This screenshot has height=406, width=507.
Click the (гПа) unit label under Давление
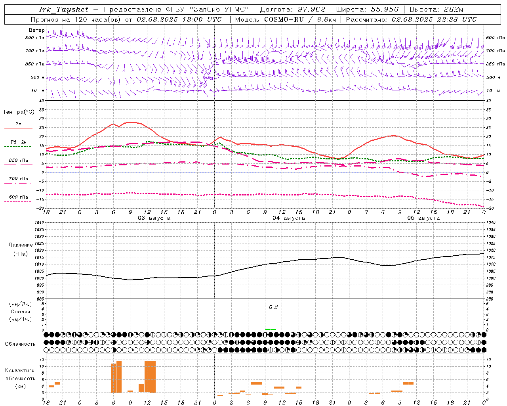(x=21, y=254)
